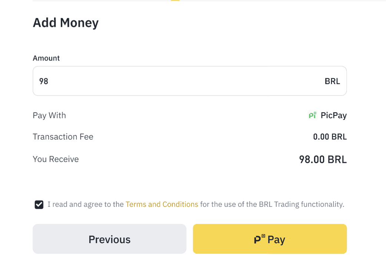The height and width of the screenshot is (279, 386).
Task: Click the BRL currency suffix in Amount field
Action: 332,81
